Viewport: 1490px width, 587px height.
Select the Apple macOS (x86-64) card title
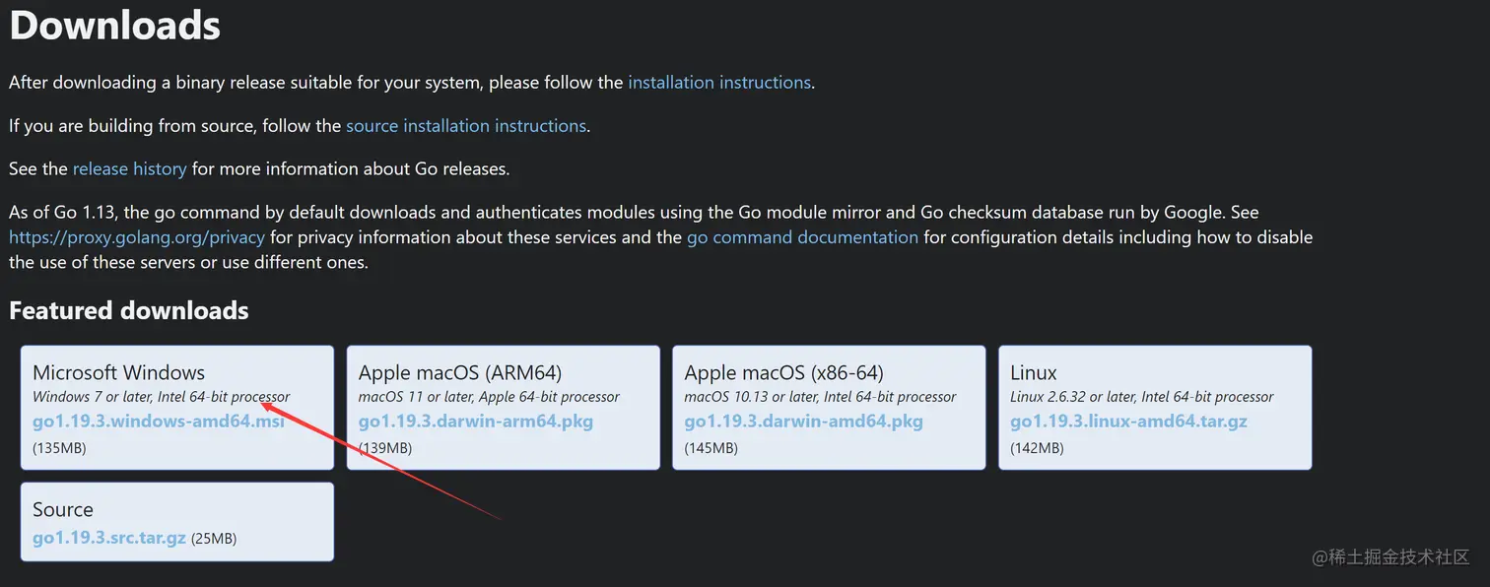[x=784, y=372]
